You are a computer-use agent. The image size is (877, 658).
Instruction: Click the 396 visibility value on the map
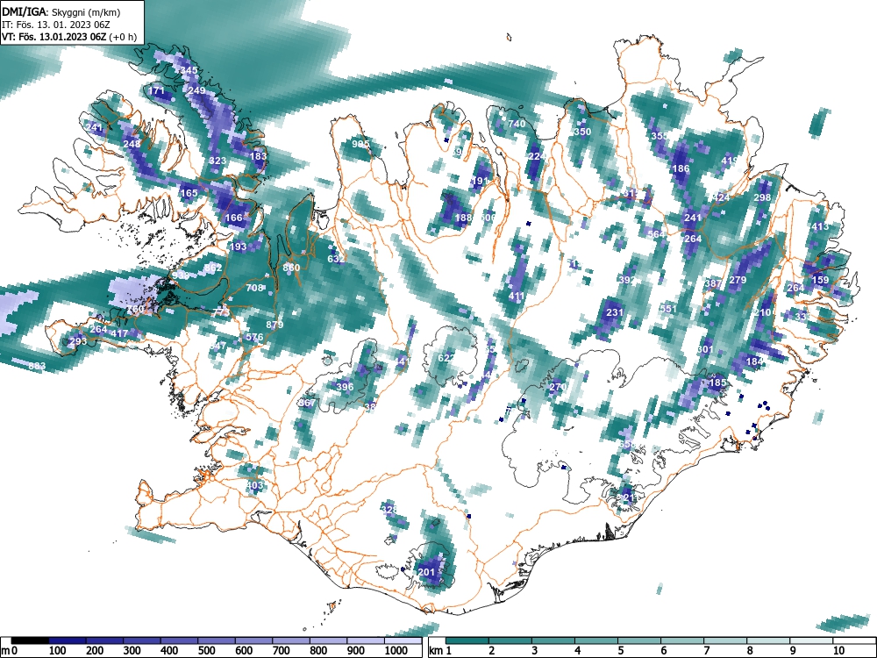[x=345, y=387]
